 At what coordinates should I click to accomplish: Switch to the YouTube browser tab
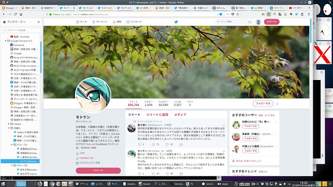pyautogui.click(x=296, y=8)
